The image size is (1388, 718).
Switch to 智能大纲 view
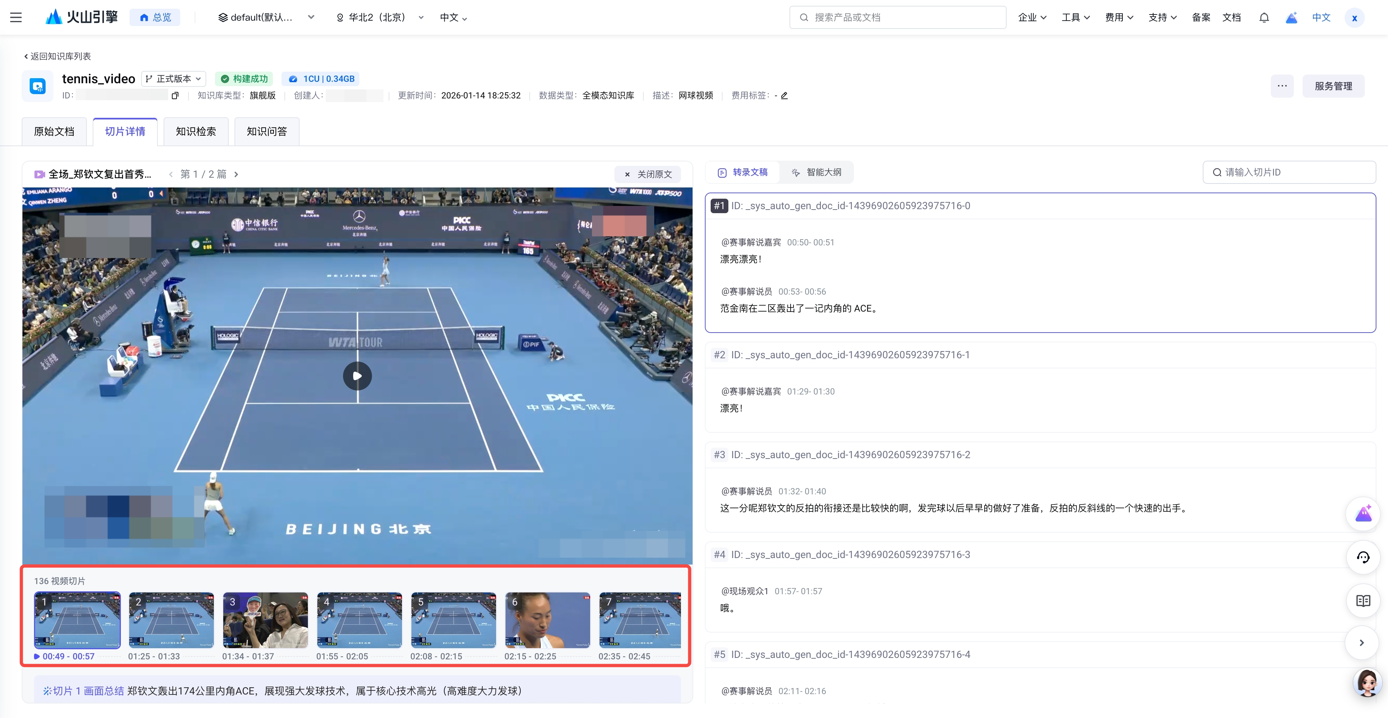tap(816, 173)
